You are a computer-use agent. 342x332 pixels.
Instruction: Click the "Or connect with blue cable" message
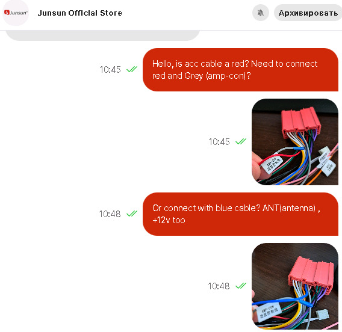point(240,214)
